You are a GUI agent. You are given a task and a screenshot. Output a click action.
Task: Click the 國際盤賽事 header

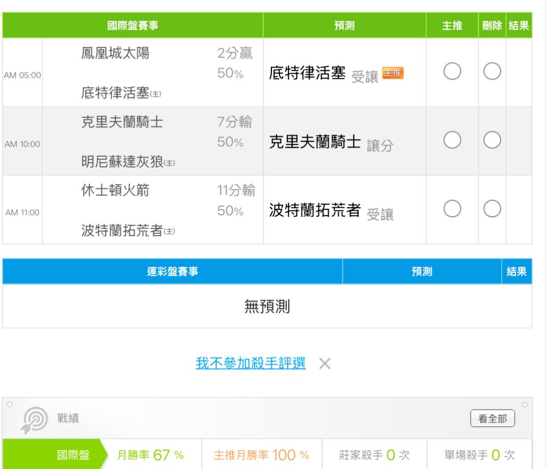point(133,26)
